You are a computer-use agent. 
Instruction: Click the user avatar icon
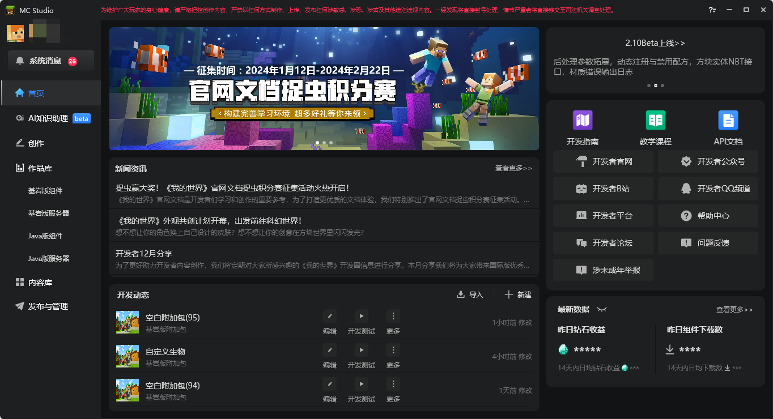[15, 33]
